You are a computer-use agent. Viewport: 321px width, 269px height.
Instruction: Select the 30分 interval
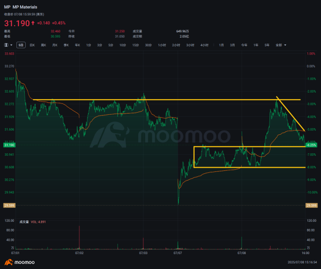coord(148,45)
